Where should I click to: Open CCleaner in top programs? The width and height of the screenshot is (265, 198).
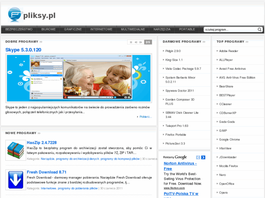[225, 104]
